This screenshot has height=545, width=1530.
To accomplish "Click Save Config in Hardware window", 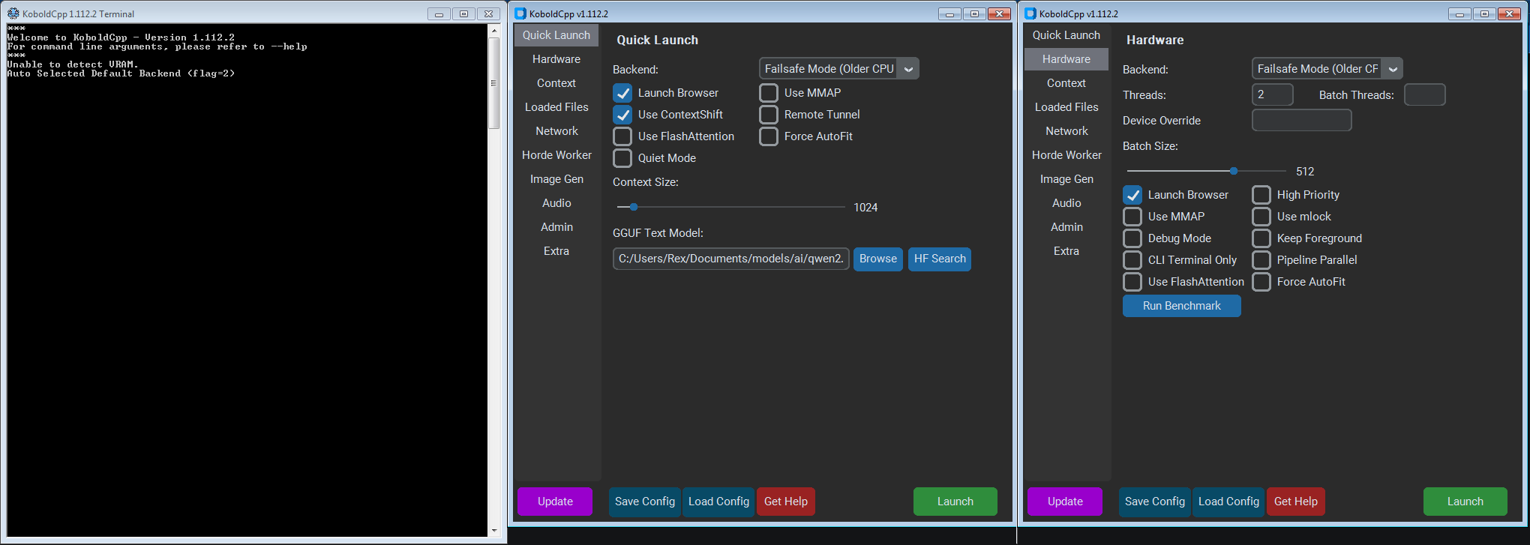I will pos(1155,502).
